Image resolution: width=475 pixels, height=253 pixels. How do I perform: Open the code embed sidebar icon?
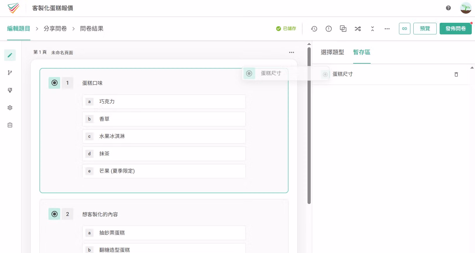10,125
